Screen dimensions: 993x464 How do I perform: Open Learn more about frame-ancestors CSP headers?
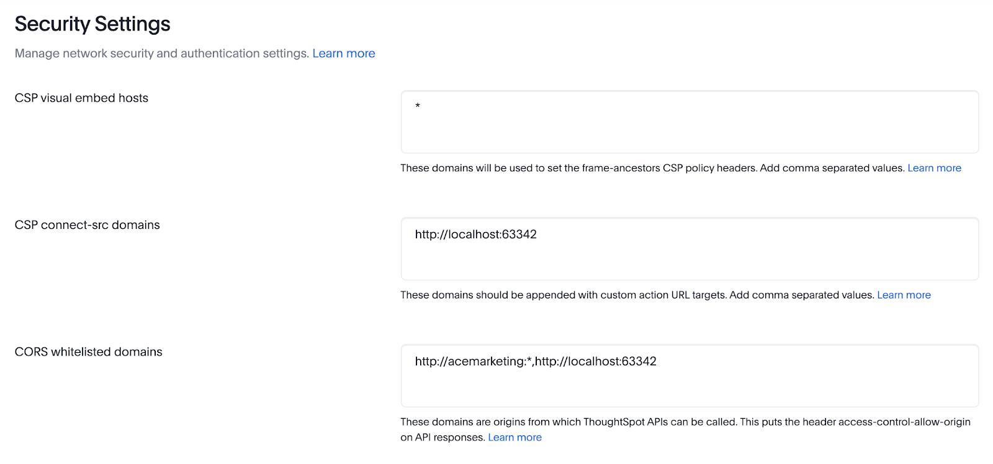934,168
